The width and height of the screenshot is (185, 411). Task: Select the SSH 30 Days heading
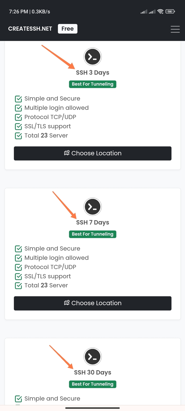point(92,373)
